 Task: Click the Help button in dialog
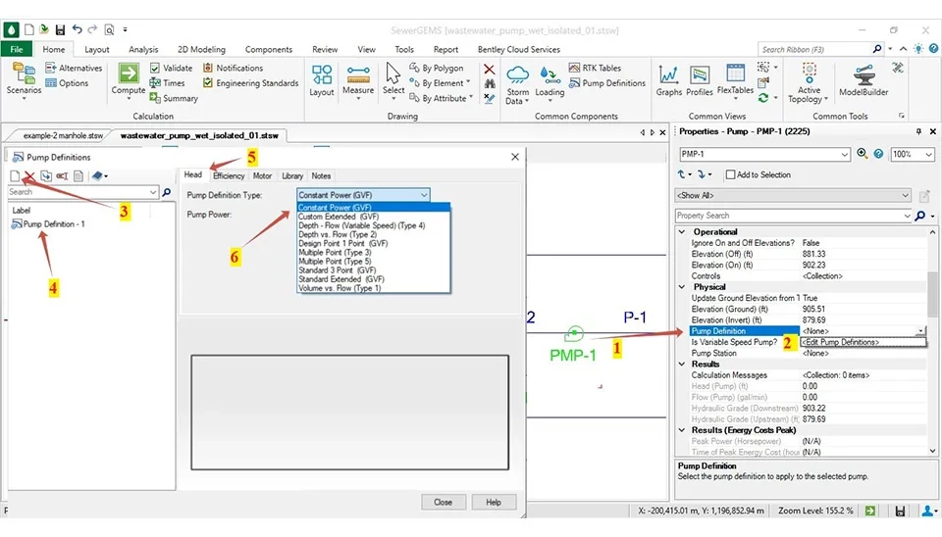pos(493,502)
